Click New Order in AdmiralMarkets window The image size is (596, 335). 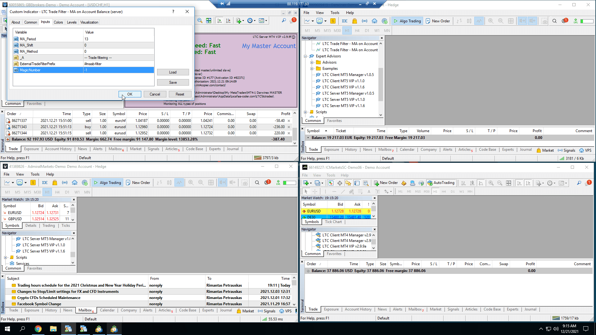point(138,183)
